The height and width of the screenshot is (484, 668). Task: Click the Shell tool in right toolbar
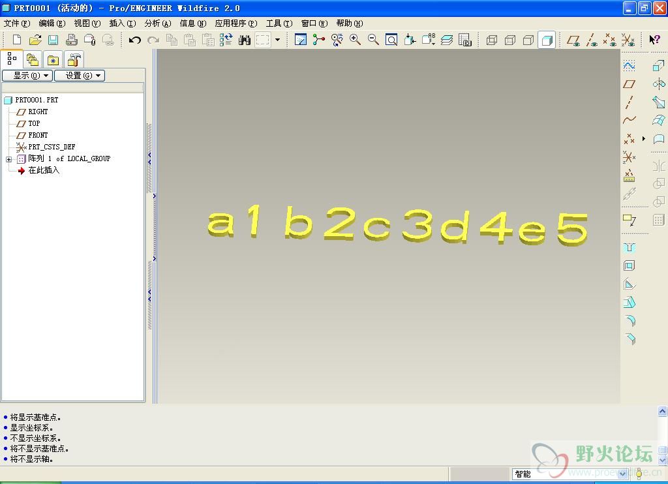(x=630, y=266)
